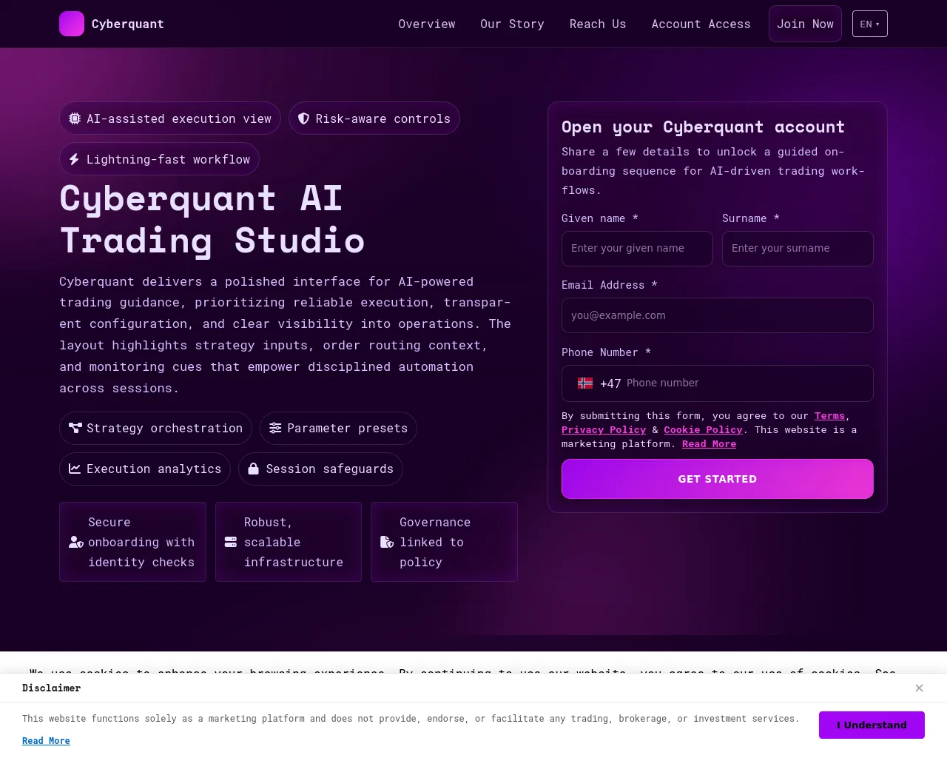Click the Norway flag in the phone field
The image size is (947, 758).
click(585, 383)
